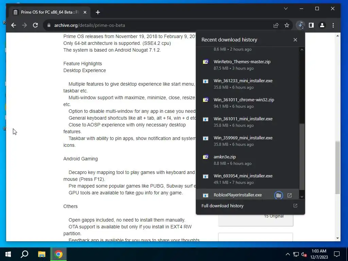Open WinRetro_Themes-master.zip download

[x=247, y=65]
